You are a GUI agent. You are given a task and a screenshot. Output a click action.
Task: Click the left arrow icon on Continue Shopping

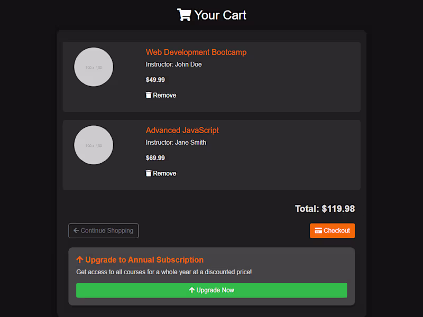[x=76, y=231]
